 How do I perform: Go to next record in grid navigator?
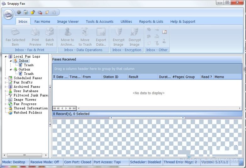[66, 108]
